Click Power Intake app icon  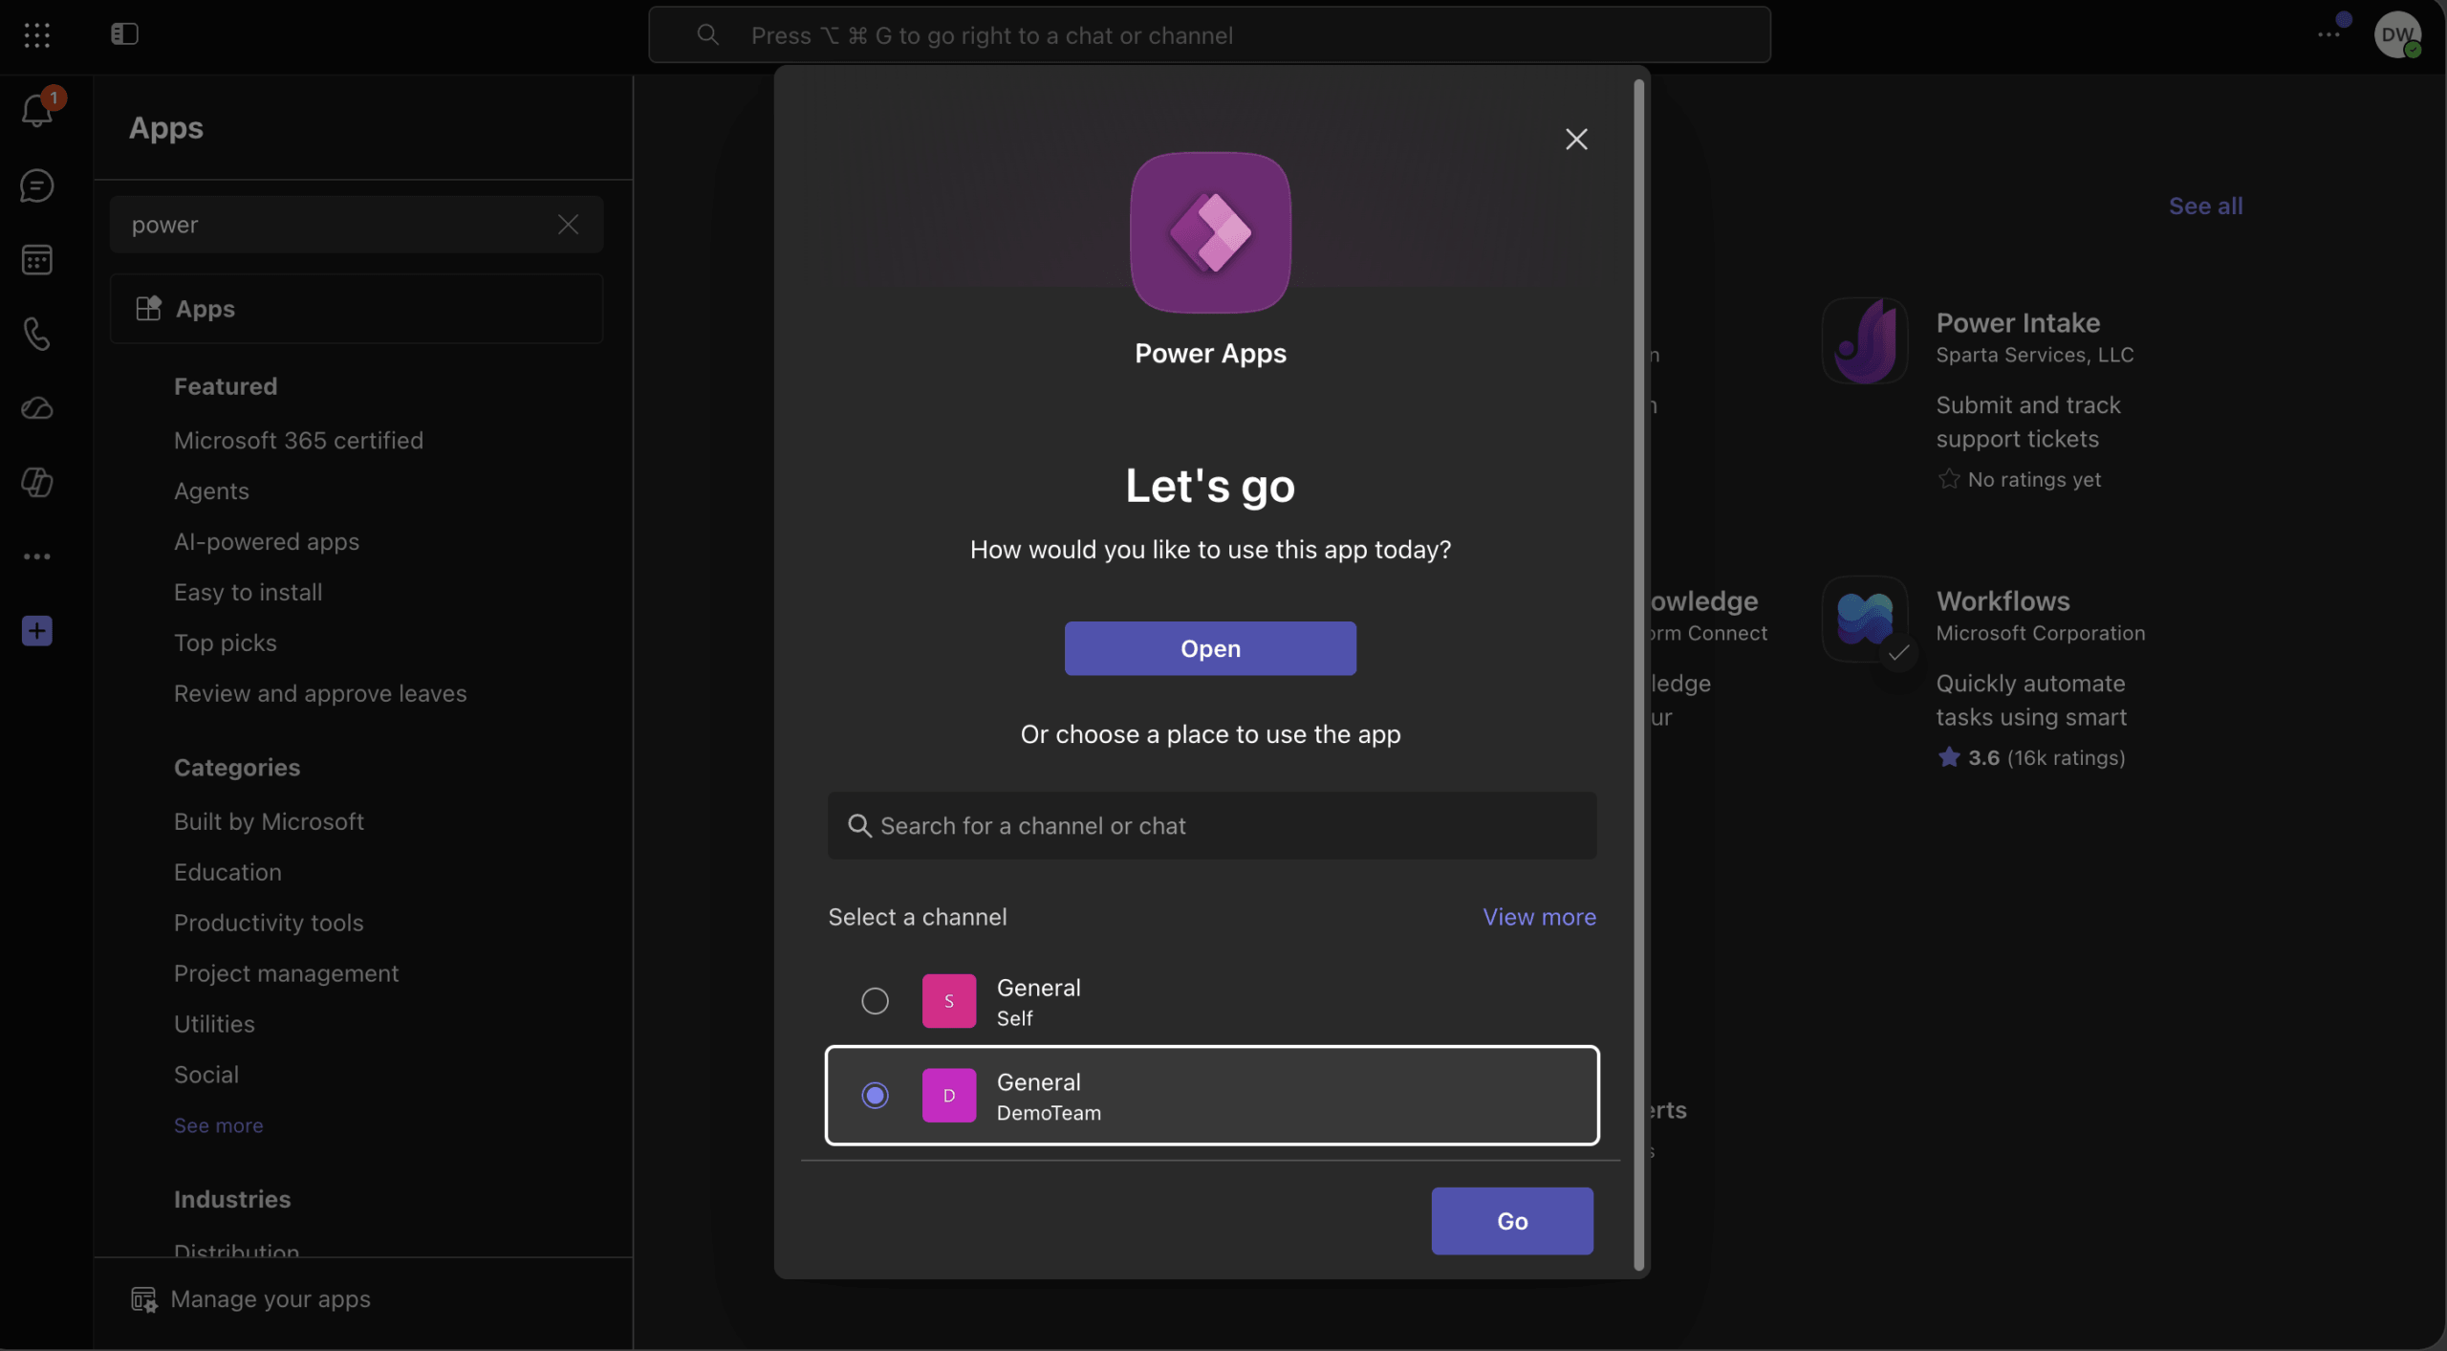tap(1864, 341)
